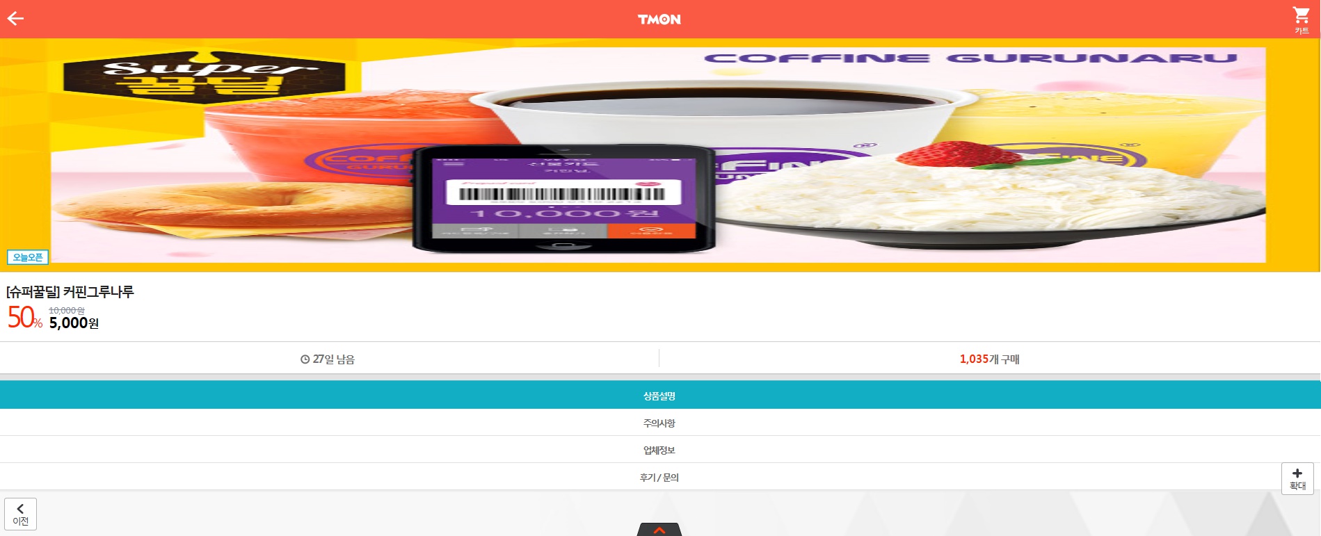The height and width of the screenshot is (536, 1321).
Task: Click the clock icon beside 27일 남음
Action: click(305, 359)
